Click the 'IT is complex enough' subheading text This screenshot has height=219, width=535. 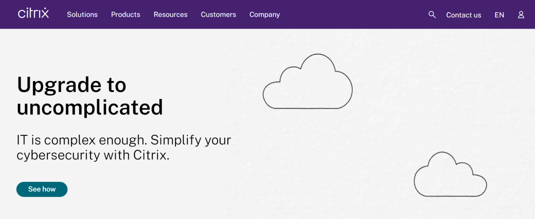(x=124, y=147)
